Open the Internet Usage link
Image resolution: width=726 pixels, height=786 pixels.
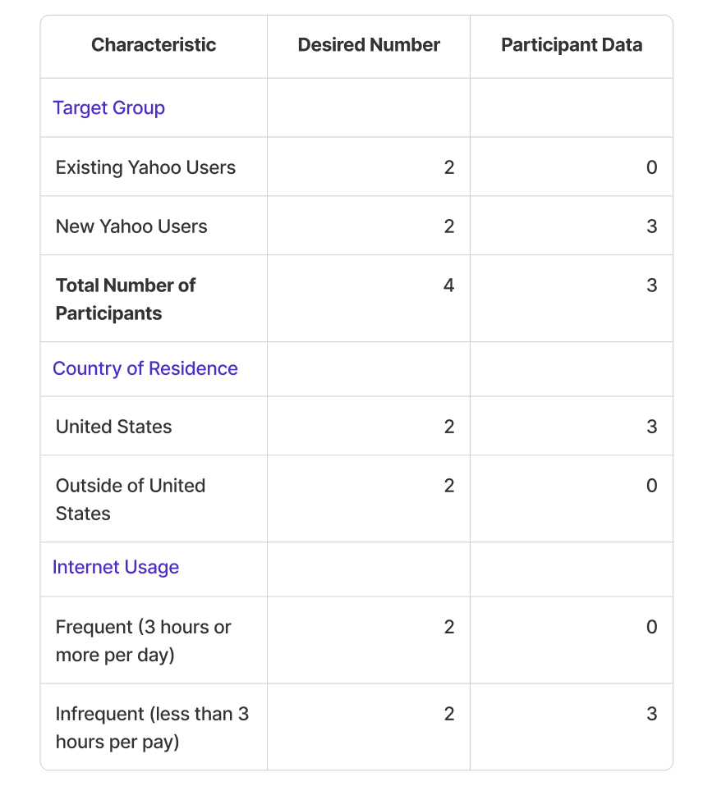116,567
